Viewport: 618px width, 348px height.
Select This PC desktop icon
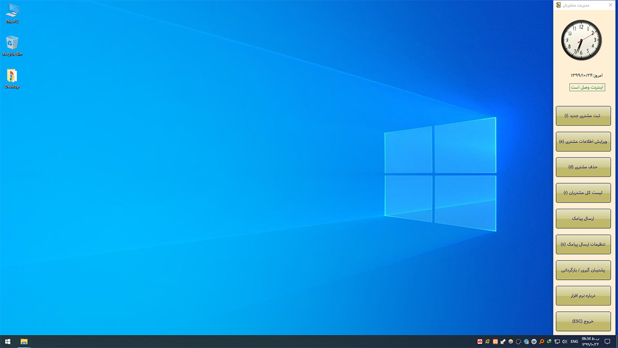coord(12,14)
